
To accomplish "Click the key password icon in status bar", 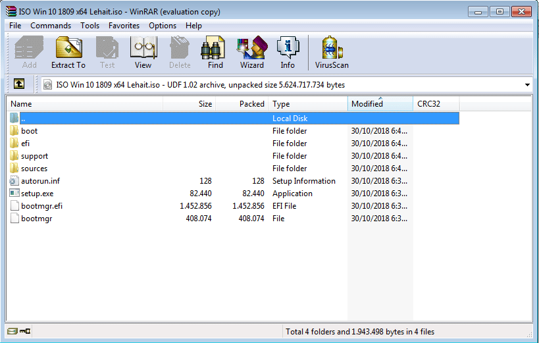I will (25, 331).
